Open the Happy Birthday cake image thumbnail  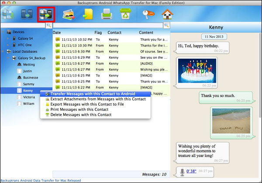tap(197, 71)
